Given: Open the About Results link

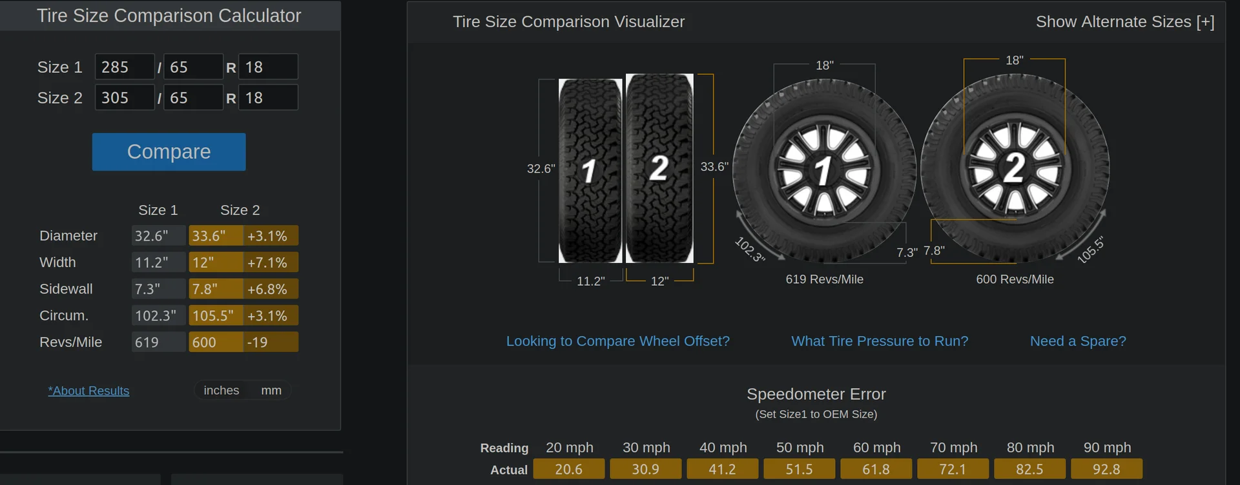Looking at the screenshot, I should pos(88,391).
